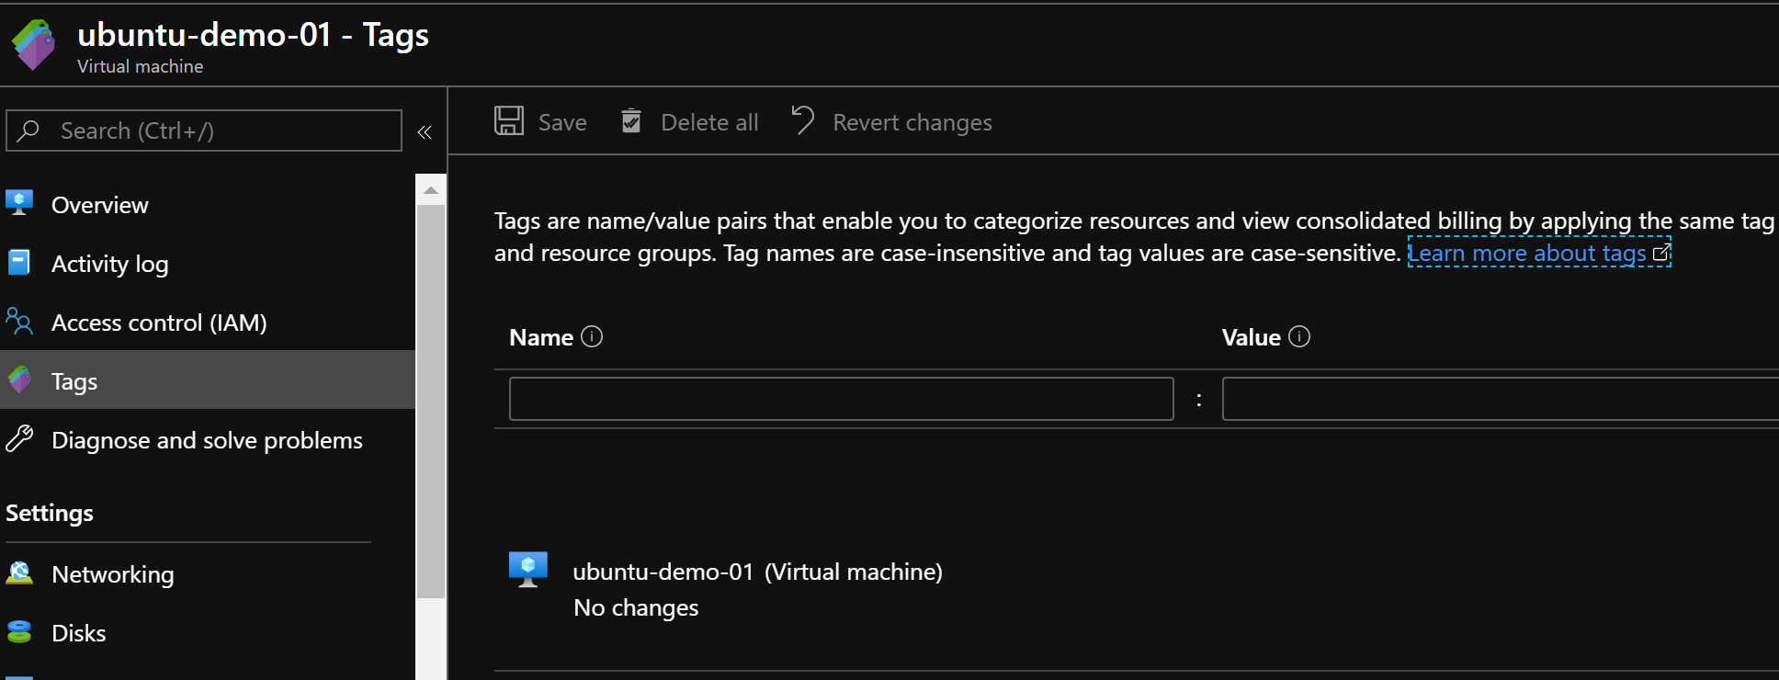Open the Activity log page

208,264
